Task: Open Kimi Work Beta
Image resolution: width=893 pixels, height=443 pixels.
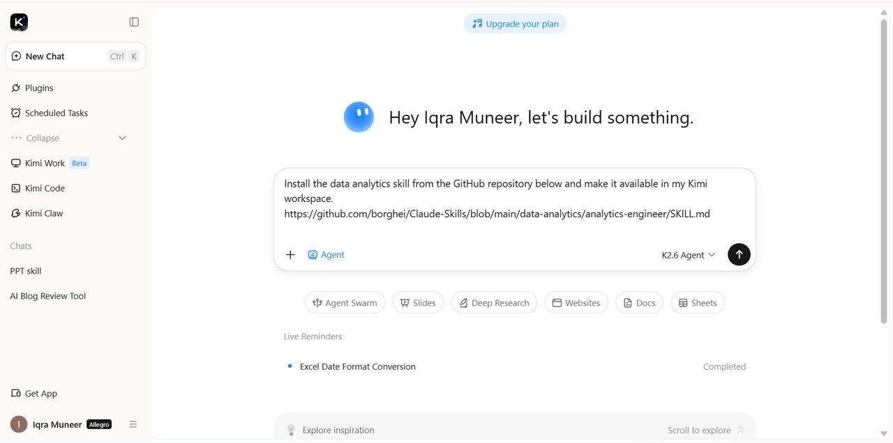Action: point(50,163)
